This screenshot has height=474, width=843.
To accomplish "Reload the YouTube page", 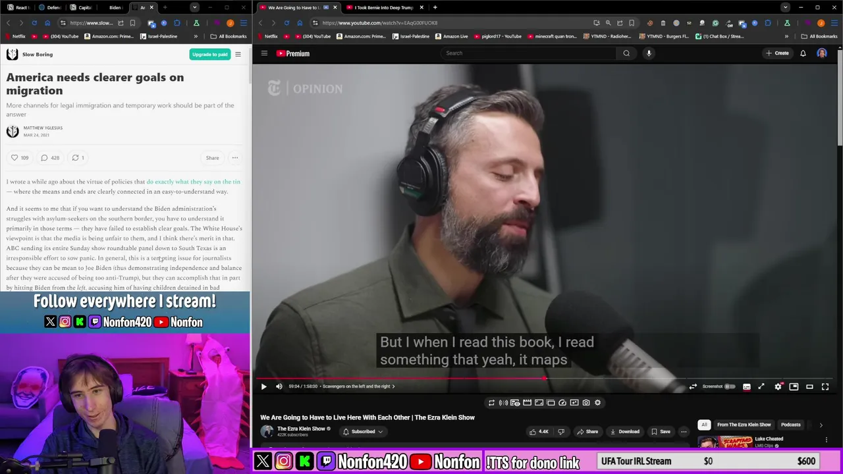I will 286,23.
